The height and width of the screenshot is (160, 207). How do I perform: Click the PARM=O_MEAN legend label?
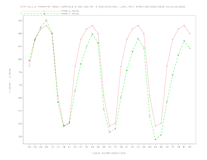pos(70,11)
